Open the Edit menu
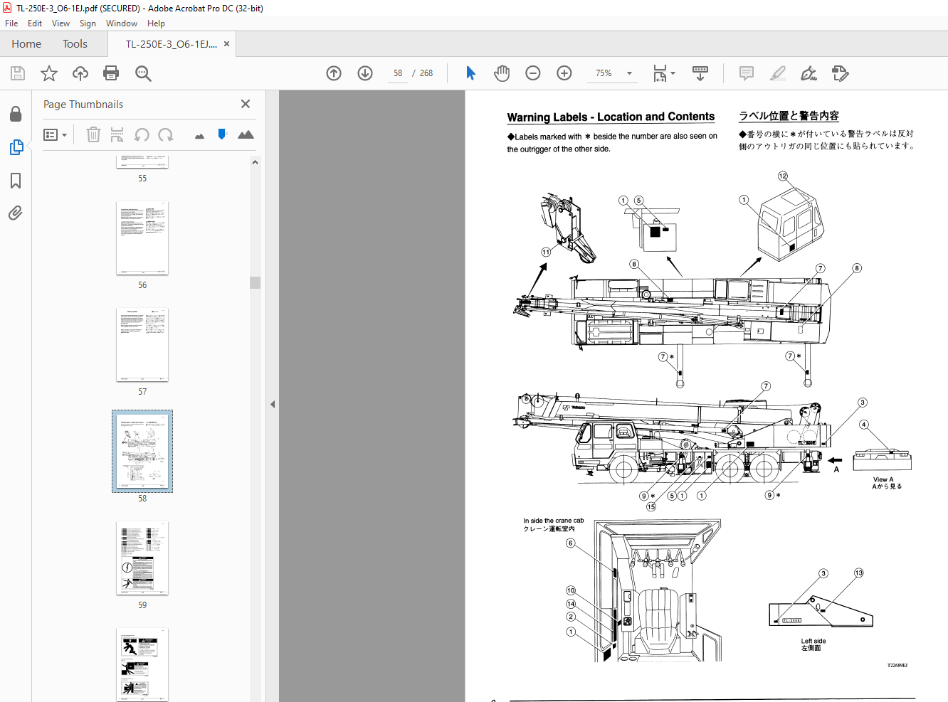 (x=35, y=23)
